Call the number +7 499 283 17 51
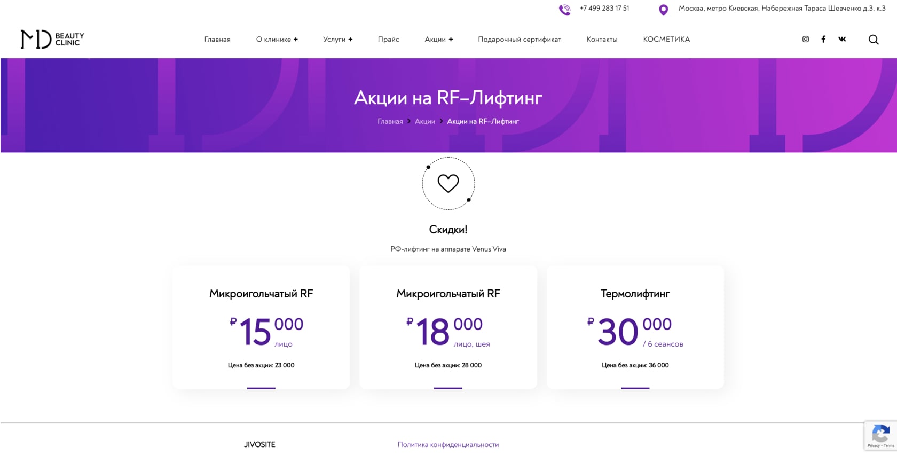The image size is (897, 455). pyautogui.click(x=604, y=9)
